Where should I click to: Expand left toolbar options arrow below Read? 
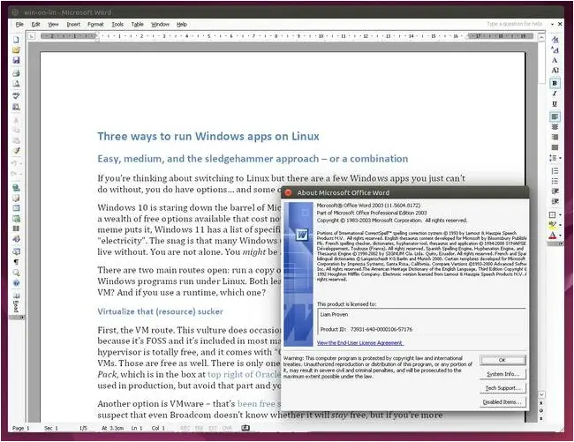pos(21,318)
